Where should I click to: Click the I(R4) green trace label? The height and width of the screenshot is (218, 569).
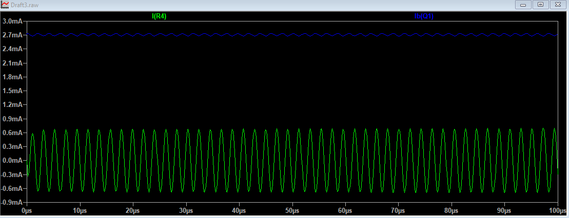pos(159,16)
